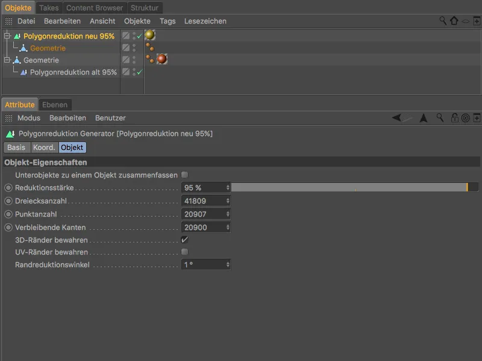Click the search magnifier in Object Manager
The image size is (482, 361).
pyautogui.click(x=443, y=21)
